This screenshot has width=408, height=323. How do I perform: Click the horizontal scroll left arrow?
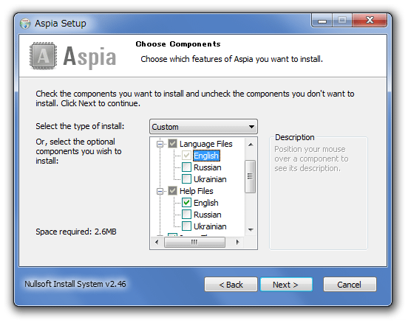point(157,242)
